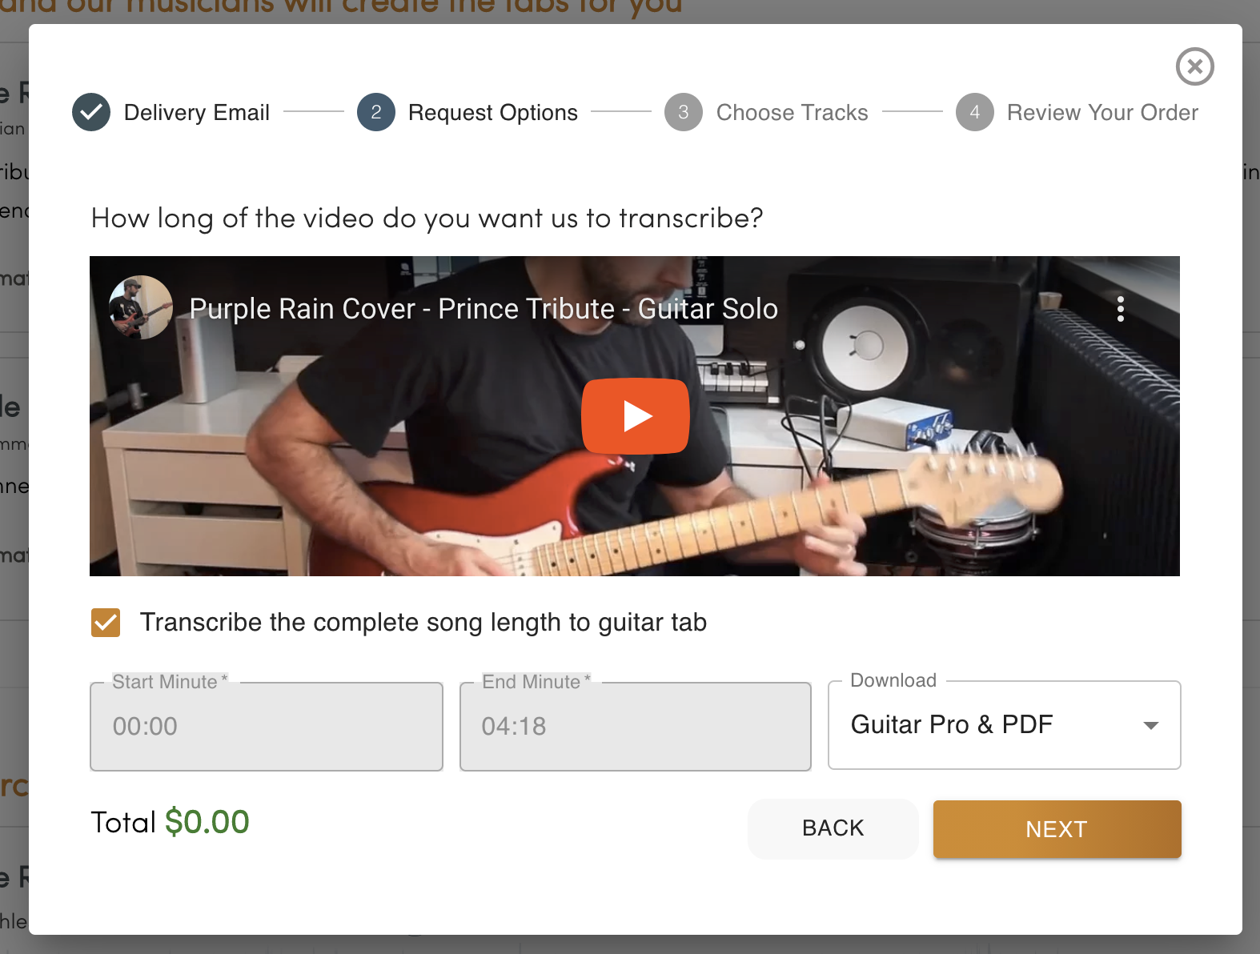
Task: Click the Delivery Email checkmark step icon
Action: 91,112
